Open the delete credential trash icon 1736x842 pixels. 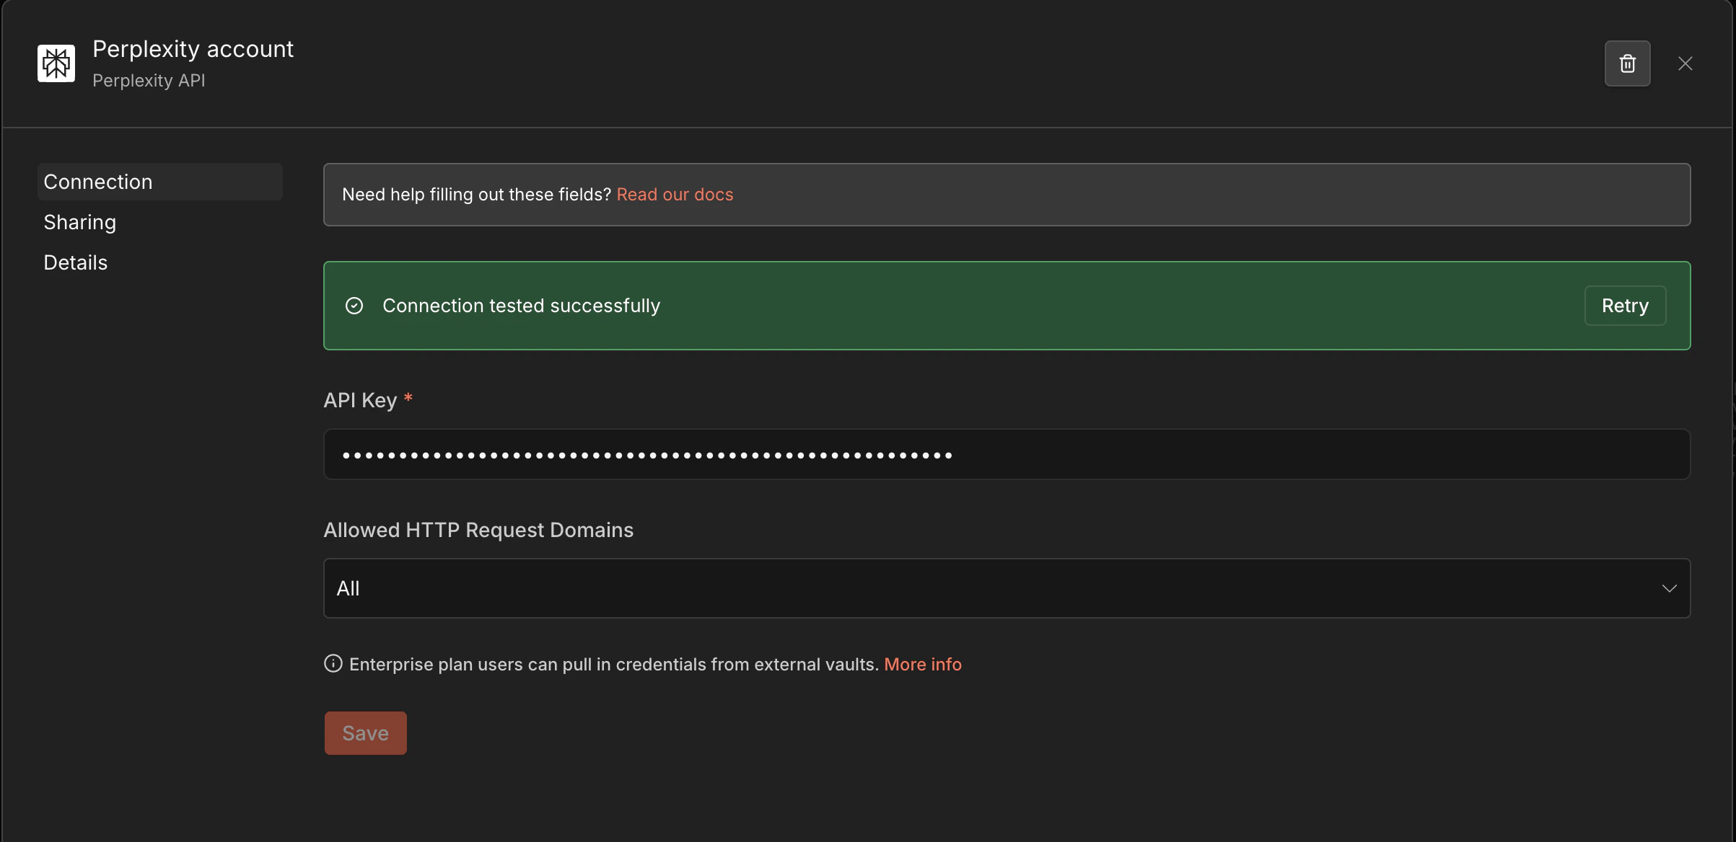[x=1627, y=63]
